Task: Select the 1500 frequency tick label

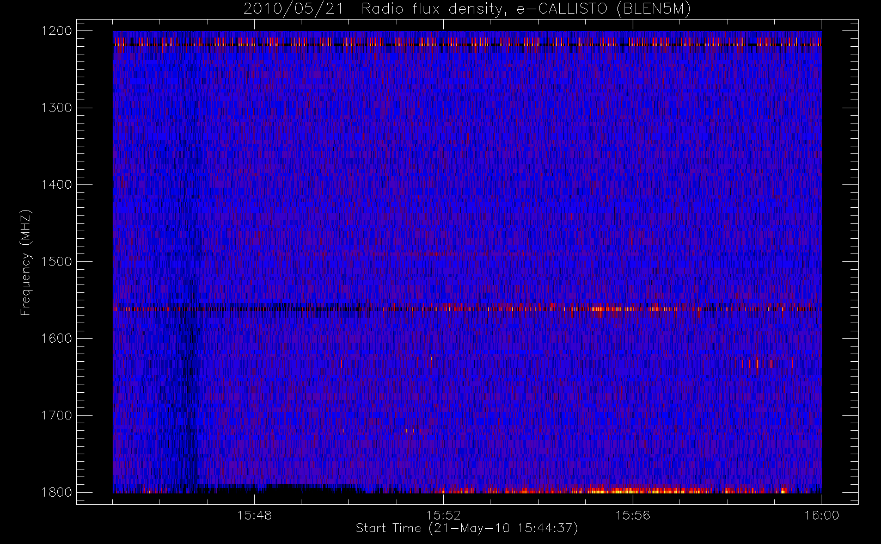Action: tap(57, 262)
